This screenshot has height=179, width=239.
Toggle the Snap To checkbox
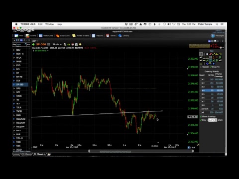click(x=211, y=67)
